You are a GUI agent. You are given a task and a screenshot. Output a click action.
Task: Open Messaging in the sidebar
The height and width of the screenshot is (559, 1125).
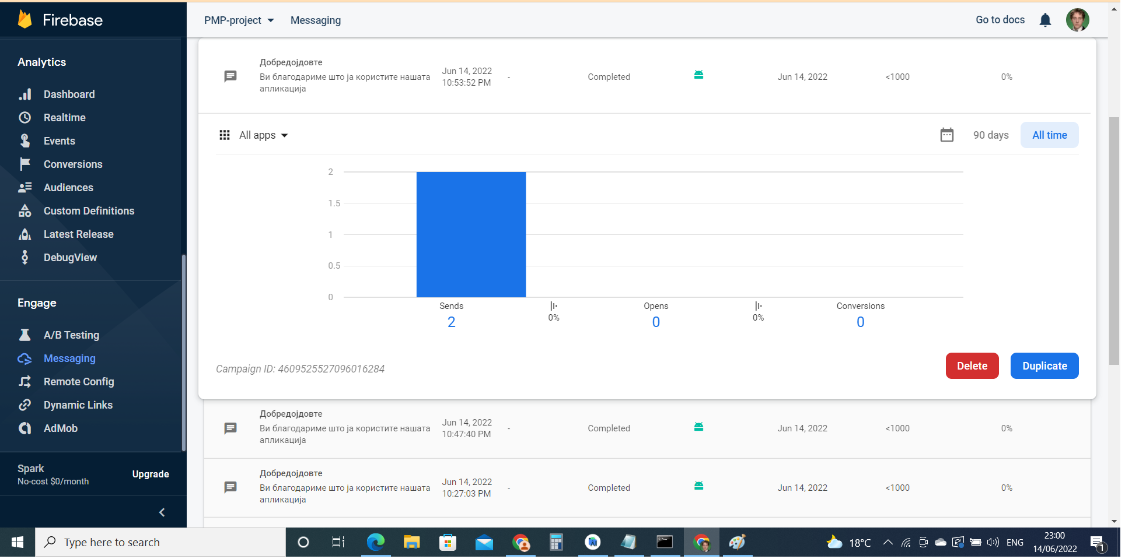point(69,358)
